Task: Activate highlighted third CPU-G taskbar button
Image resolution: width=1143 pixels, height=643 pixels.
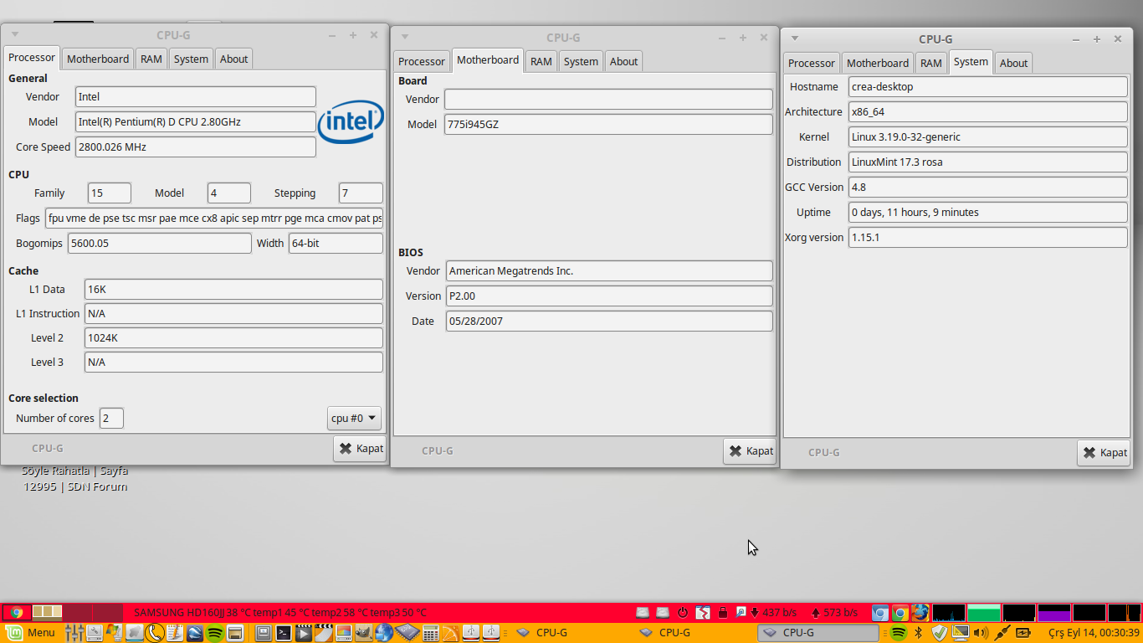Action: 818,633
